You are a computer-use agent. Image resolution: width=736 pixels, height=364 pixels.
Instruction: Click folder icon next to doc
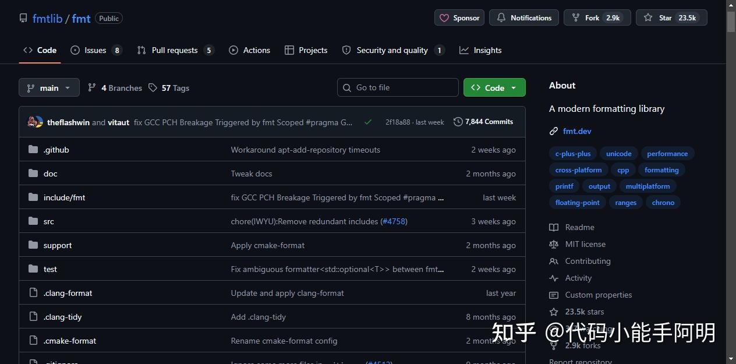click(x=33, y=174)
